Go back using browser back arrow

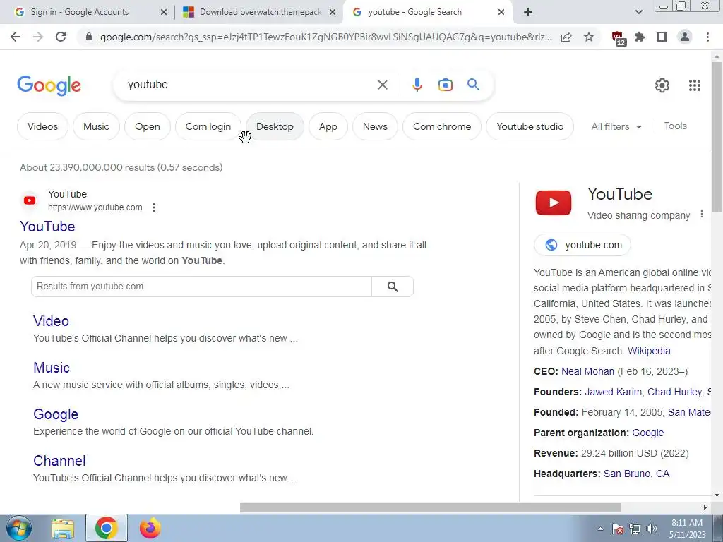click(16, 37)
